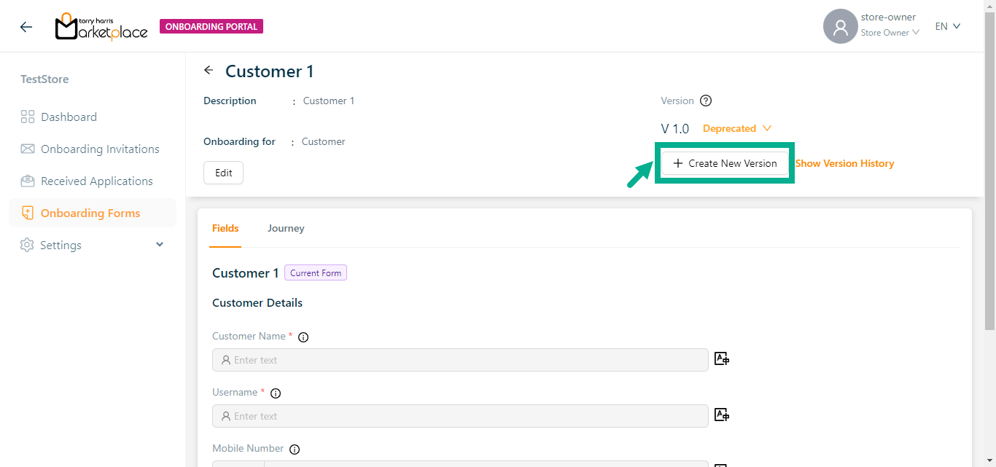Click the Customer Name text input field
The height and width of the screenshot is (467, 996).
(460, 360)
